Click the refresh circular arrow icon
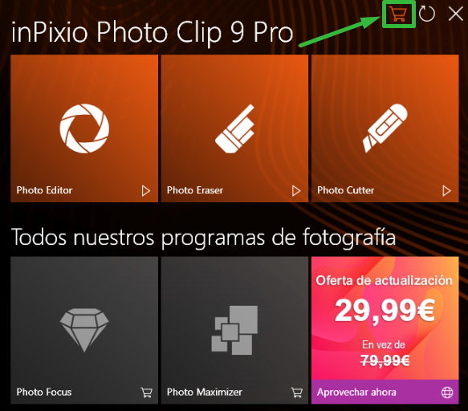 [x=427, y=14]
